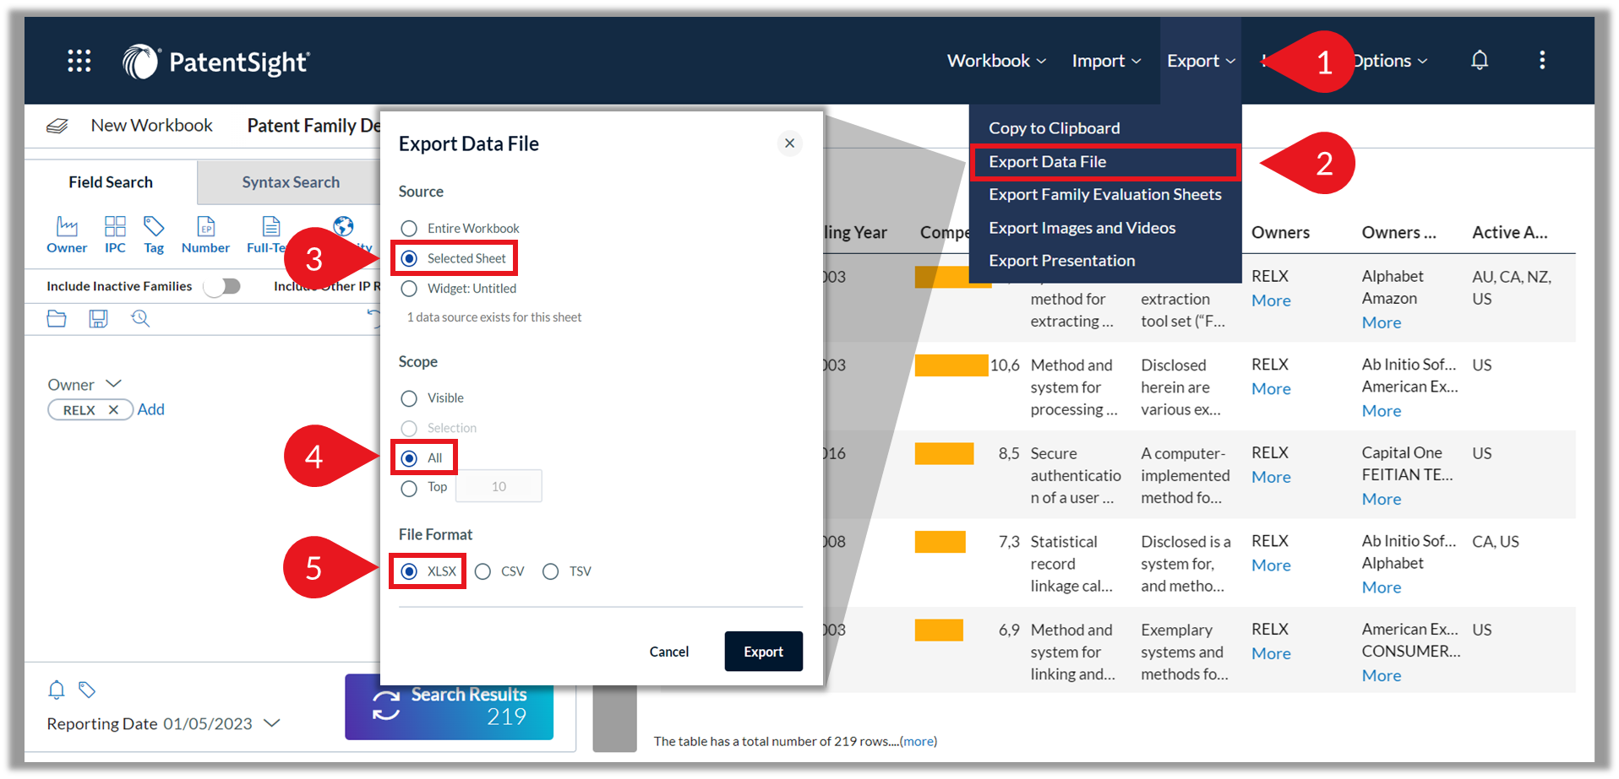Click the Owners column header
The width and height of the screenshot is (1619, 779).
1280,233
